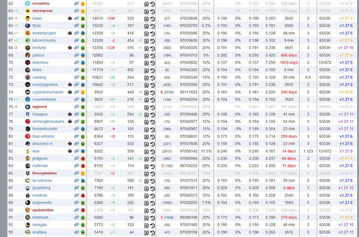Click the klye avatar image
Screen dimensions: 359x237
[x=28, y=151]
